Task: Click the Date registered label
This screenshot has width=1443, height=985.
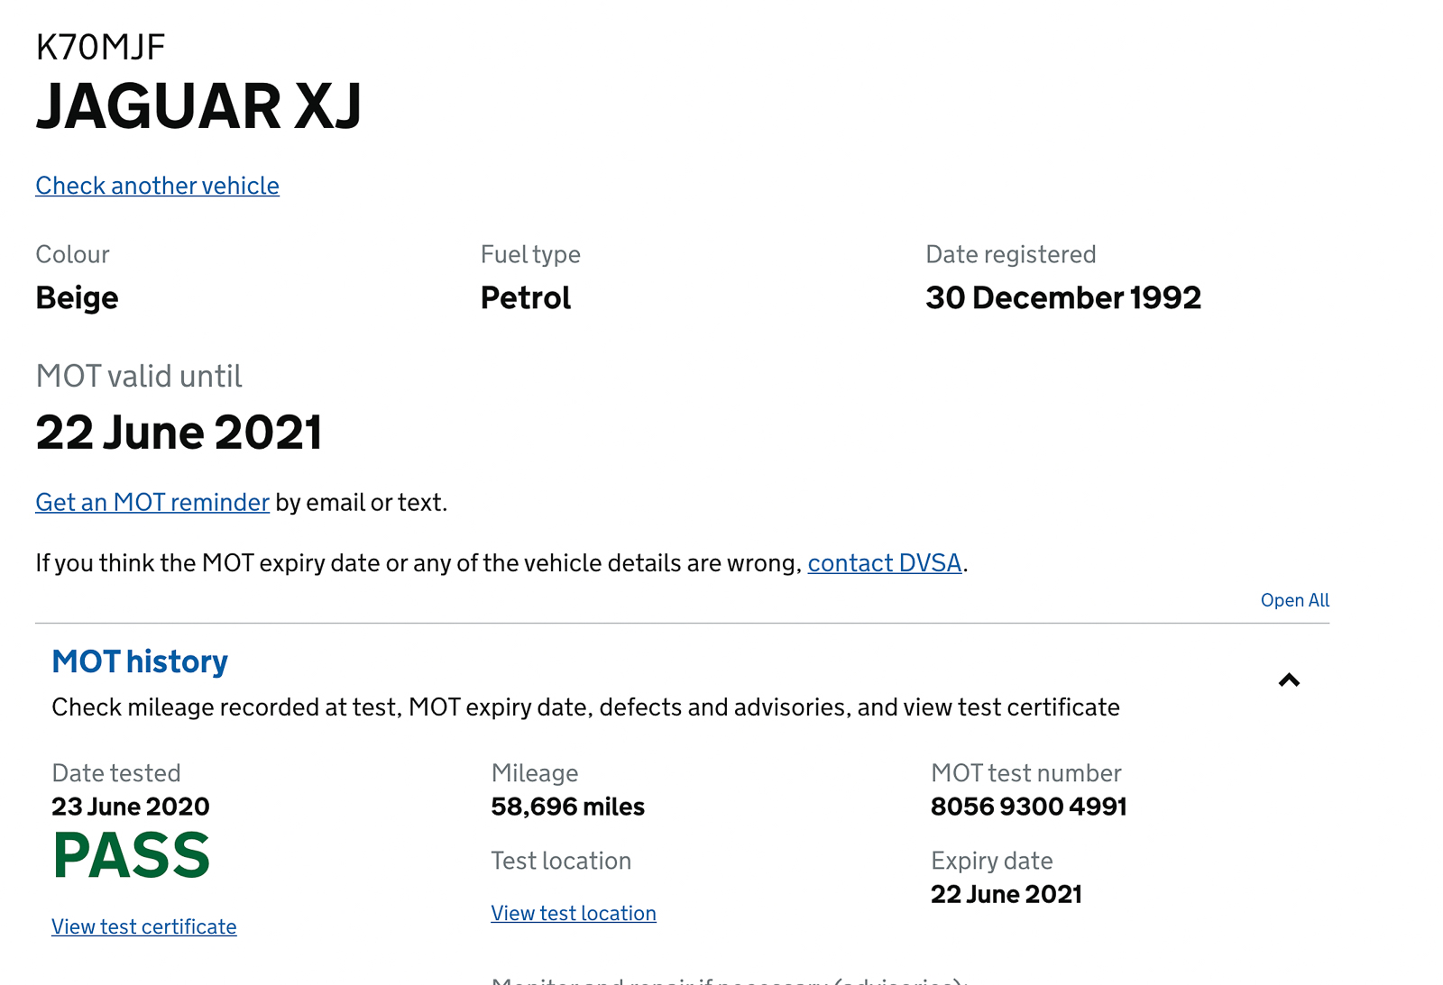Action: [1011, 254]
